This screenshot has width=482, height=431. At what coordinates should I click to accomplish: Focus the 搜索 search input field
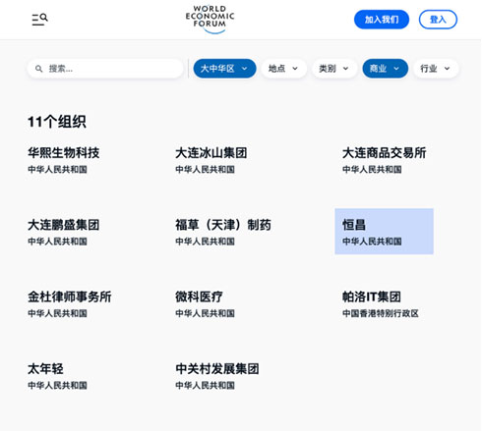pos(105,69)
